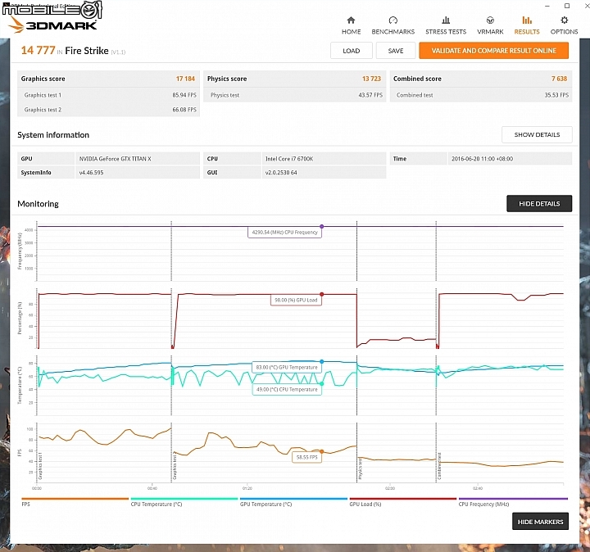
Task: Click the Combined score 7 638 value
Action: (559, 79)
